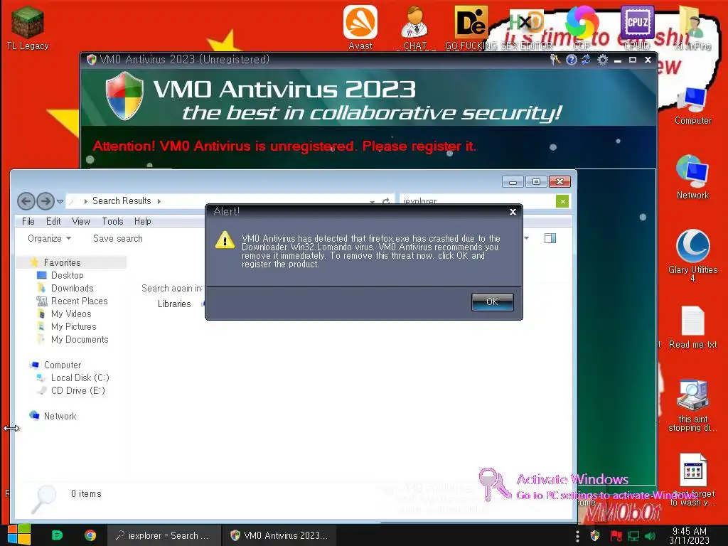Click the Back arrow in Explorer
This screenshot has width=728, height=546.
pos(26,201)
